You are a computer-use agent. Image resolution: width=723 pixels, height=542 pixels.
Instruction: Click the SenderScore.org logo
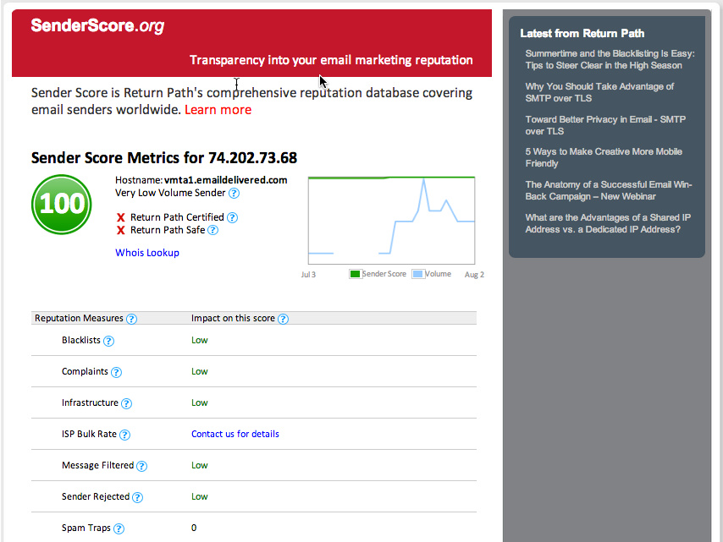pyautogui.click(x=97, y=25)
